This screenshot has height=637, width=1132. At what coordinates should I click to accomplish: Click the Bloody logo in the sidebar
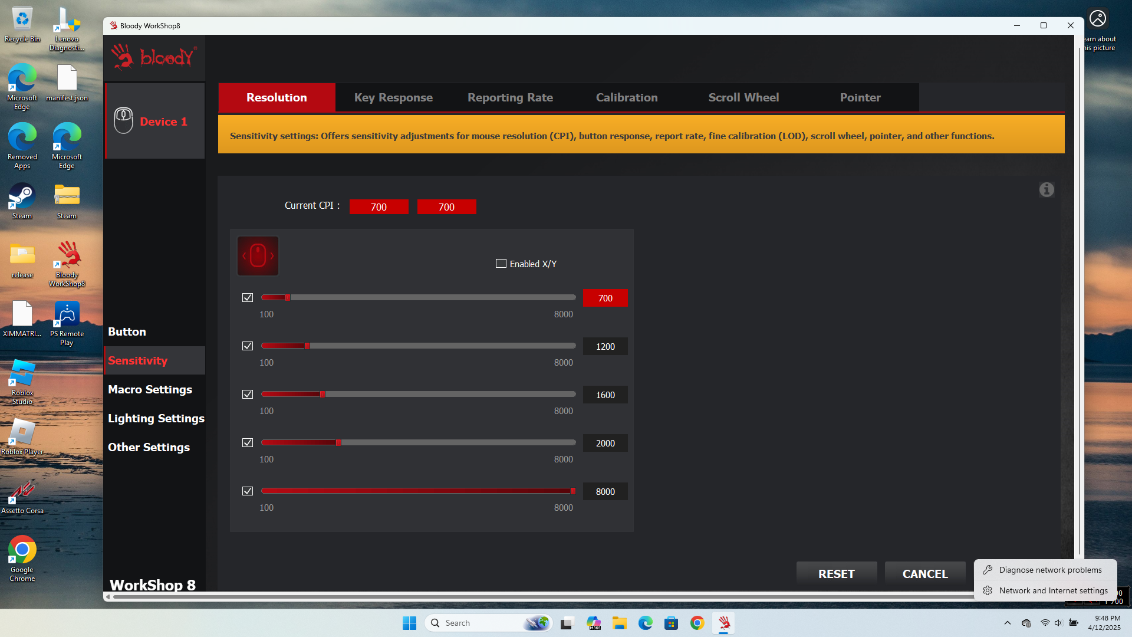click(x=154, y=57)
